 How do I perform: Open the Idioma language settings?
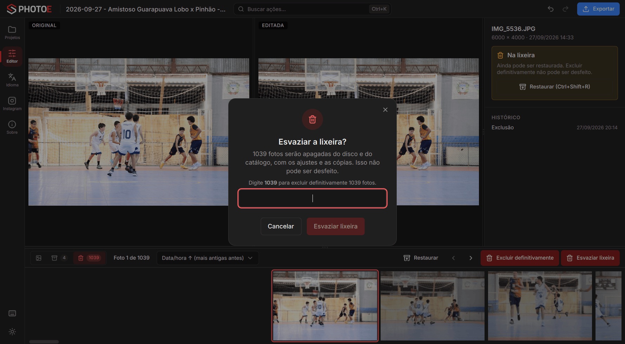(x=12, y=80)
